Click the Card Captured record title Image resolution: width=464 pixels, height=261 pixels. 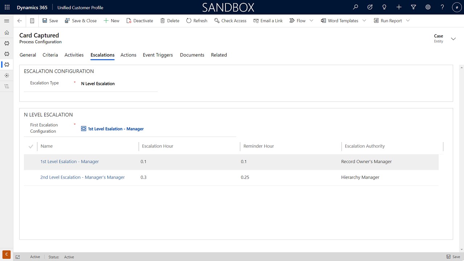pos(39,35)
